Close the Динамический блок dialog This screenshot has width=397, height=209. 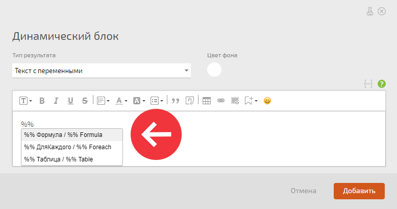[x=382, y=11]
